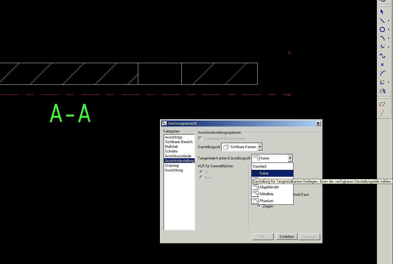The width and height of the screenshot is (393, 264).
Task: Open the Darstellungsstil dropdown
Action: pos(260,147)
